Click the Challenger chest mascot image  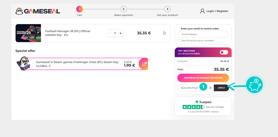(23, 63)
